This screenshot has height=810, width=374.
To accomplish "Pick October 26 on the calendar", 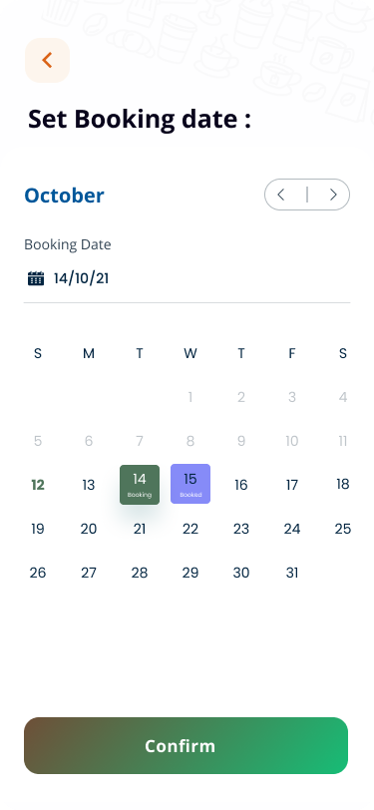I will tap(38, 573).
